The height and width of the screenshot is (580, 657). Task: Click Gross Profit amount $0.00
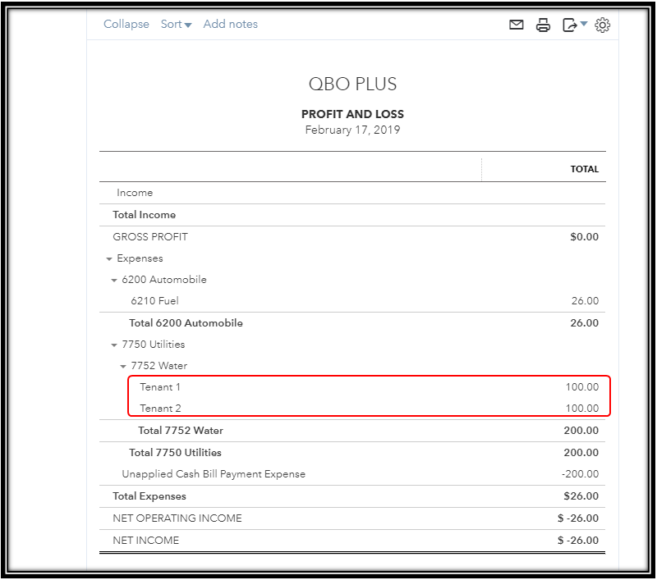(x=585, y=237)
